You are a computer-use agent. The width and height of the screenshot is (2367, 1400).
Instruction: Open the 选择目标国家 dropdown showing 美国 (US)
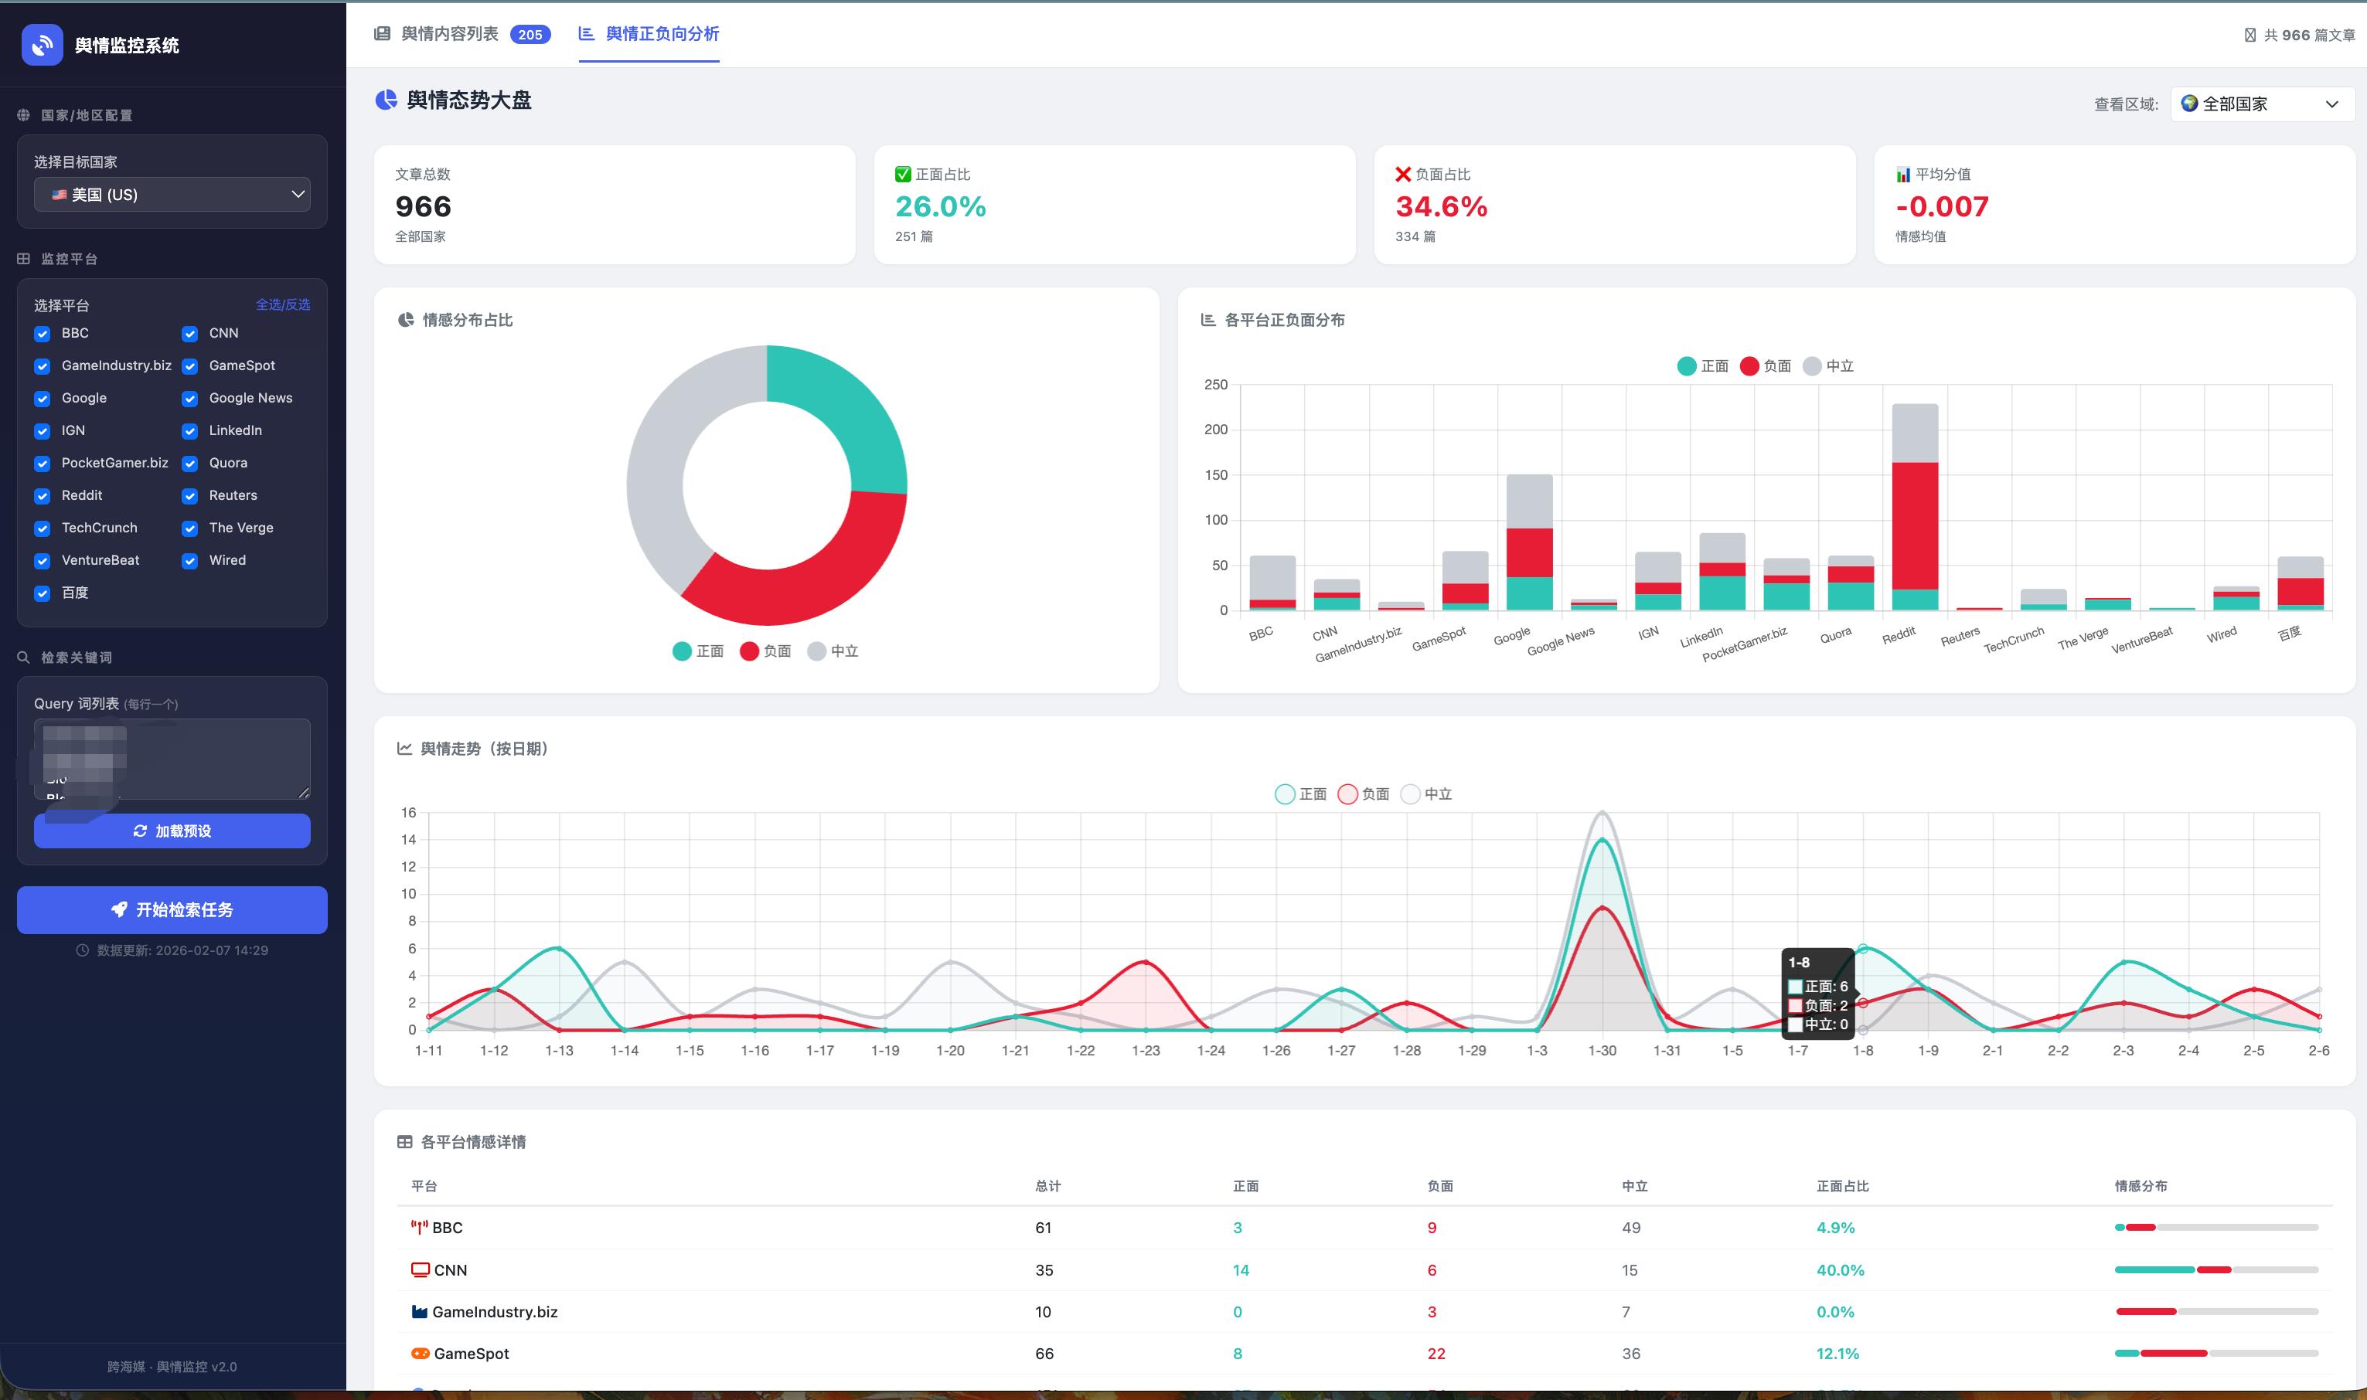[172, 195]
